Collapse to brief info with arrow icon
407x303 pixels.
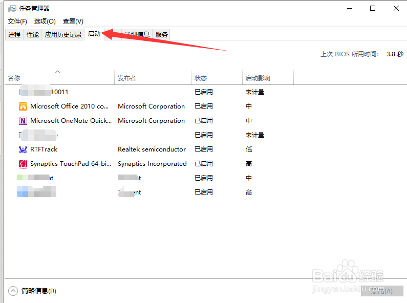click(13, 291)
